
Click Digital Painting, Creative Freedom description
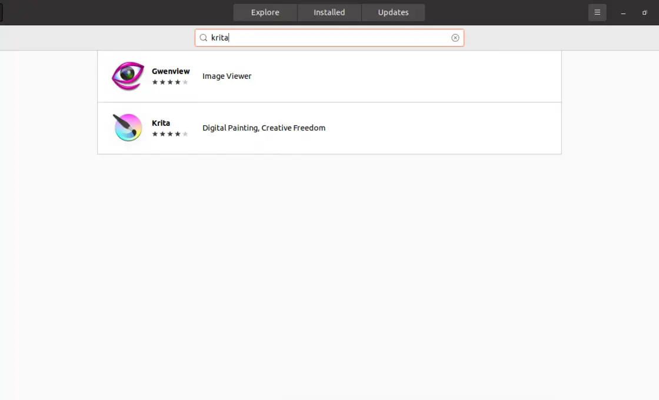(264, 128)
